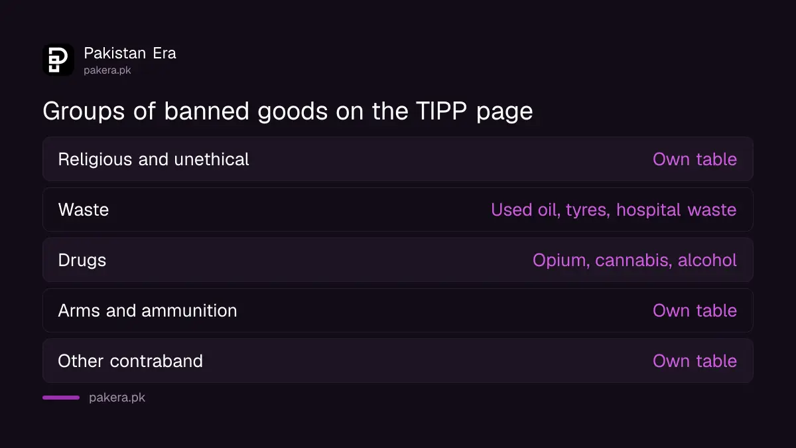Click the word cannabis in the Drugs row
The image size is (796, 448).
tap(633, 260)
